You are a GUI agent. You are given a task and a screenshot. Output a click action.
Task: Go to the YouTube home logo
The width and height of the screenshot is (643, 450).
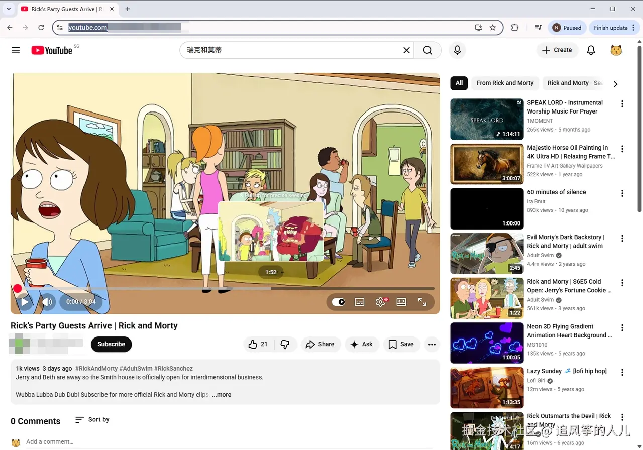(52, 50)
